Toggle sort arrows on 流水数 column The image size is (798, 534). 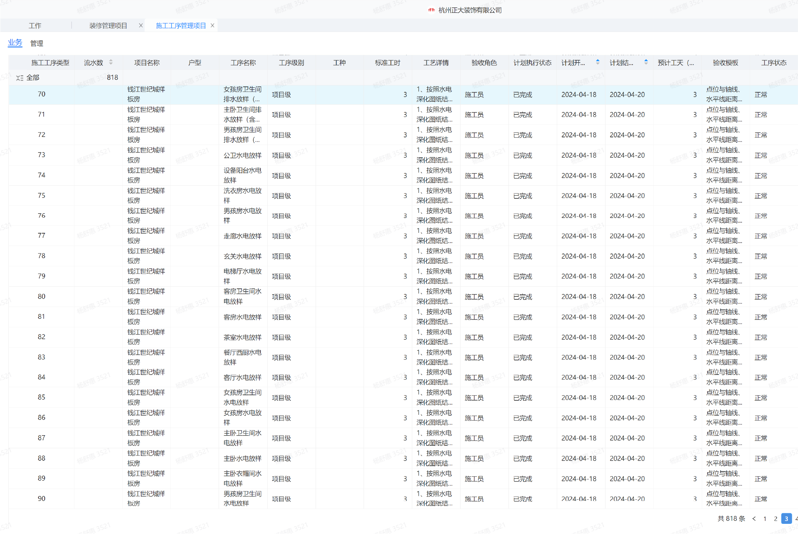(111, 62)
